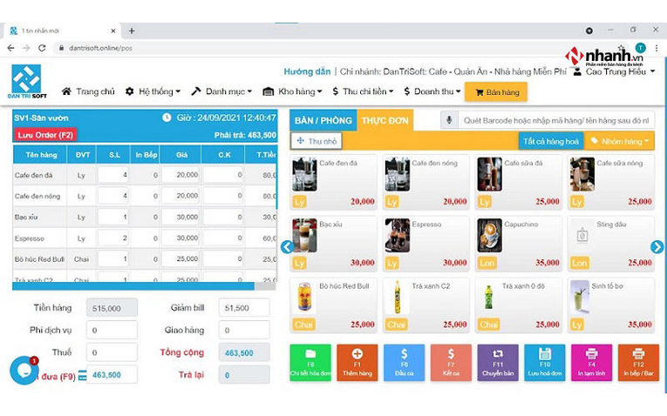Screen dimensions: 667x416
Task: Click the equals icon beside Khách đưa
Action: (83, 375)
